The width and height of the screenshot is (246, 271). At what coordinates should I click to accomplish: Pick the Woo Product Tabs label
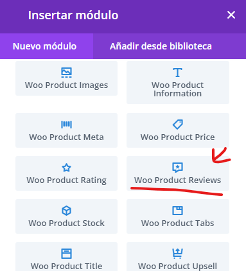coord(178,223)
